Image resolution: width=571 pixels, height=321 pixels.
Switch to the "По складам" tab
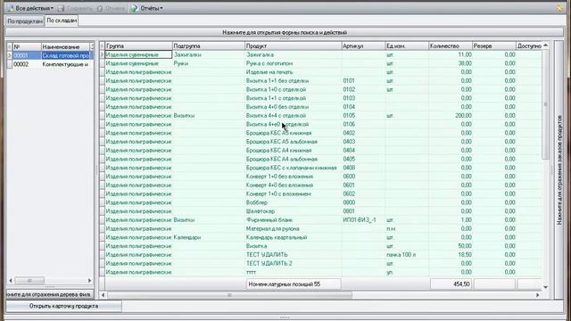[x=62, y=21]
